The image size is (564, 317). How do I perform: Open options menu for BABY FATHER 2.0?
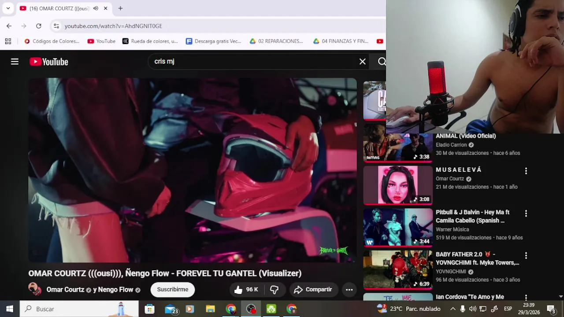pos(526,256)
